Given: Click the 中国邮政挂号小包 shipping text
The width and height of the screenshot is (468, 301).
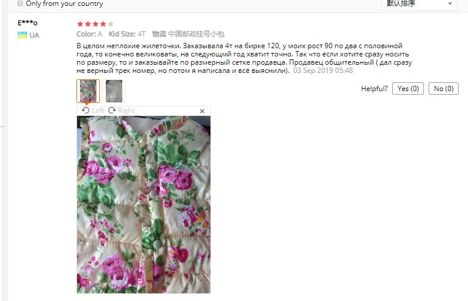Looking at the screenshot, I should pos(196,34).
